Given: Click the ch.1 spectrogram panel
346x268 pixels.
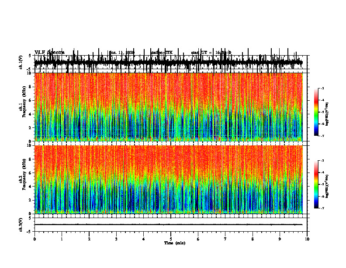Looking at the screenshot, I should (x=168, y=107).
